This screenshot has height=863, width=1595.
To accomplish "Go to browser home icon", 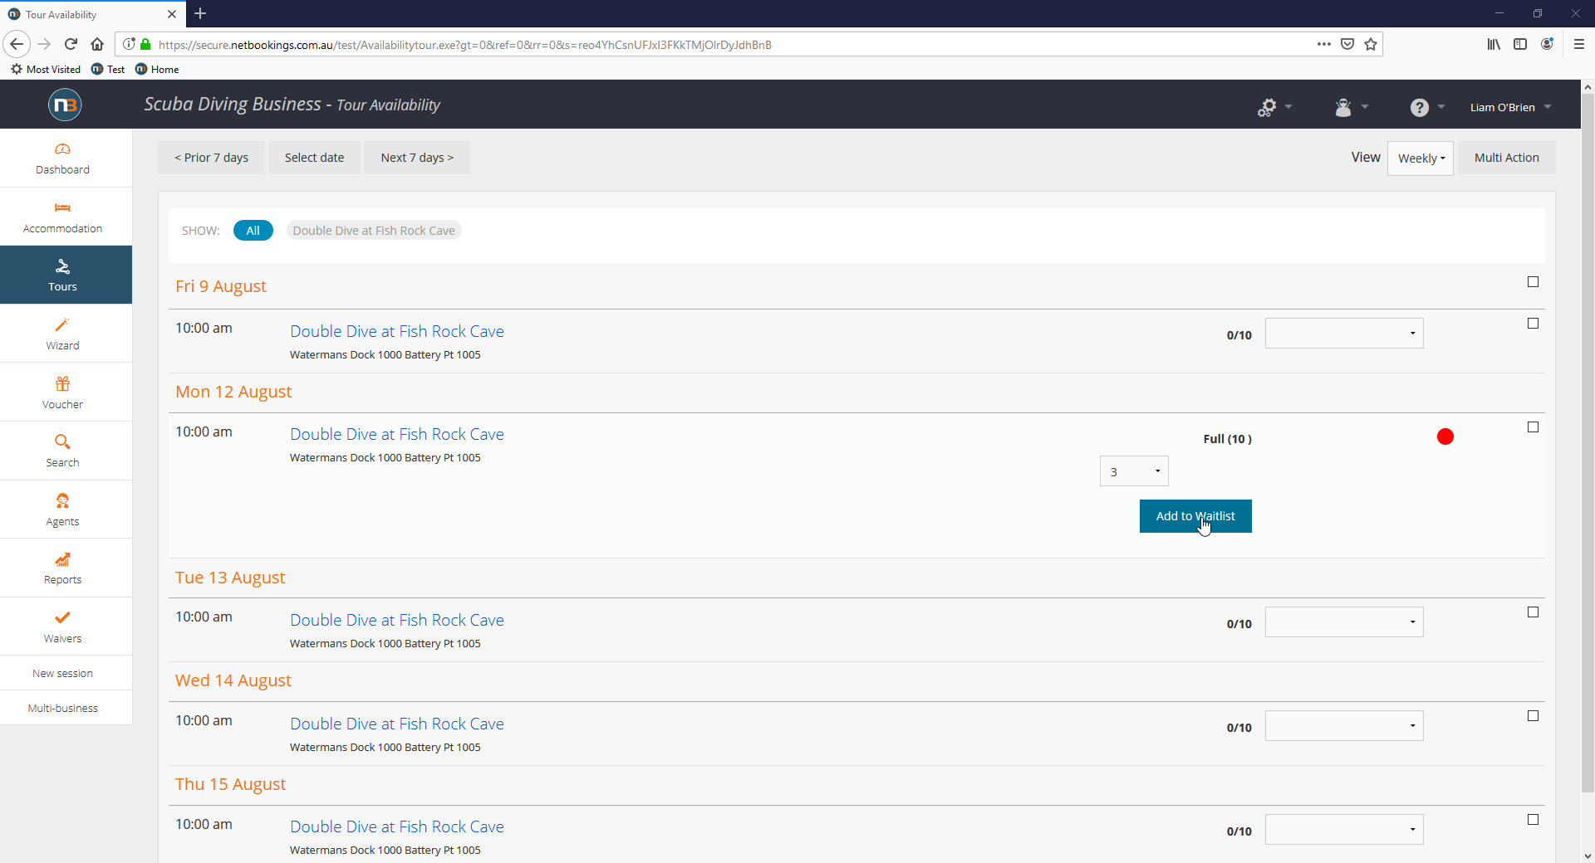I will (97, 44).
